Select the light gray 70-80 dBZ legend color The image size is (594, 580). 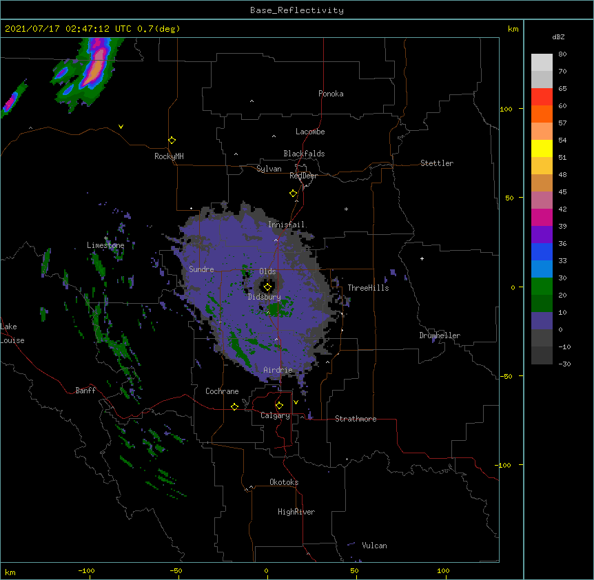pos(542,63)
